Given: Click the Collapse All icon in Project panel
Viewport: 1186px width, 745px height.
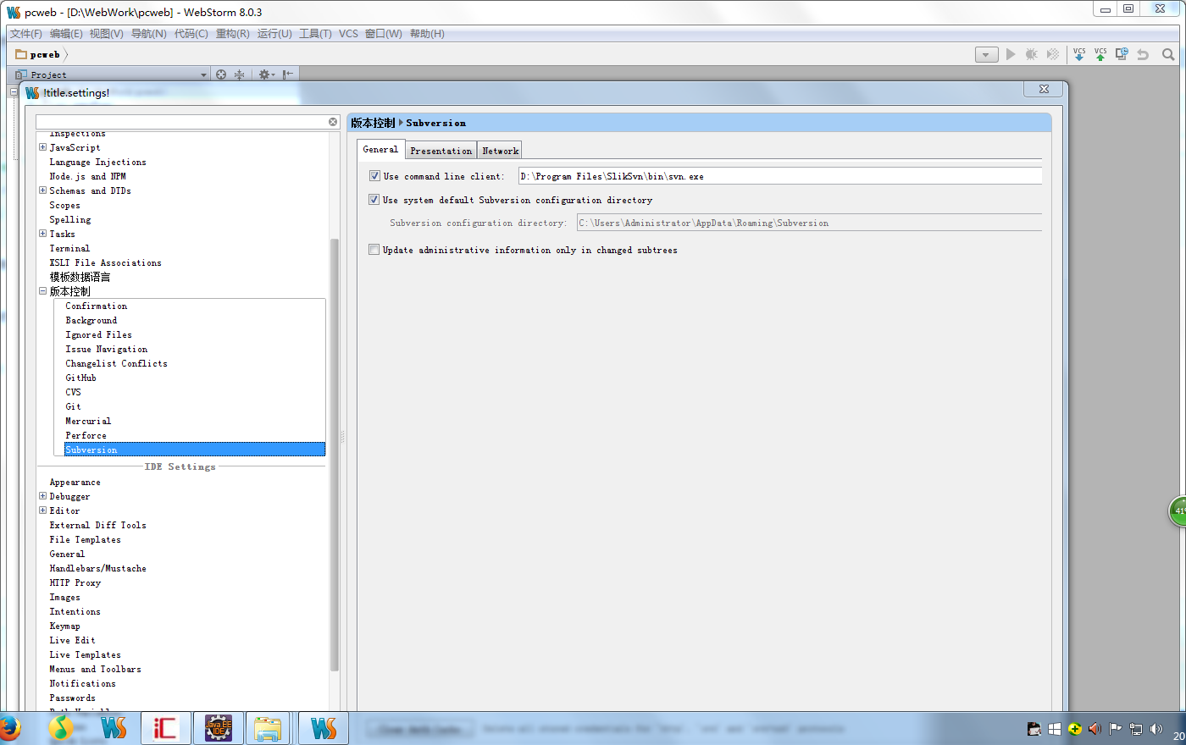Looking at the screenshot, I should (x=240, y=74).
